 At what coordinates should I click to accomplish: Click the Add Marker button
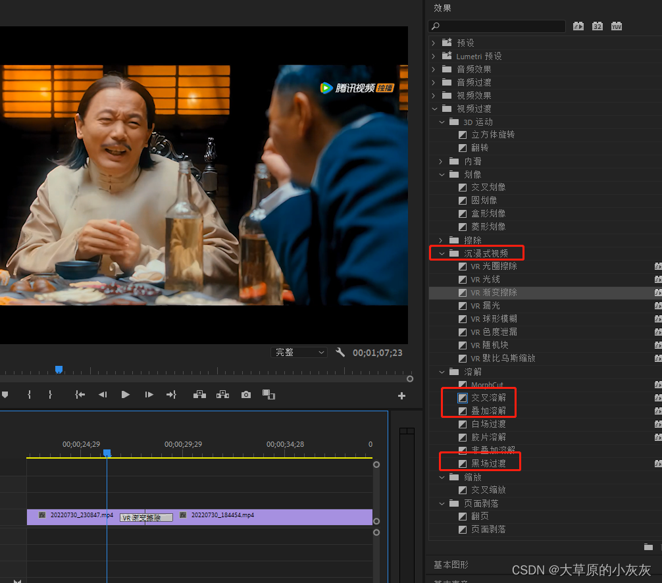5,395
